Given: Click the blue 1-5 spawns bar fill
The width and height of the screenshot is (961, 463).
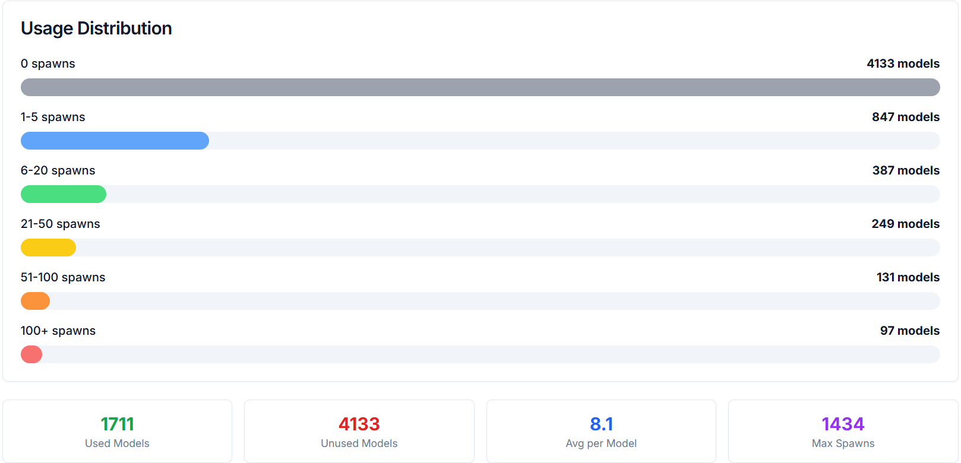Looking at the screenshot, I should click(x=115, y=141).
